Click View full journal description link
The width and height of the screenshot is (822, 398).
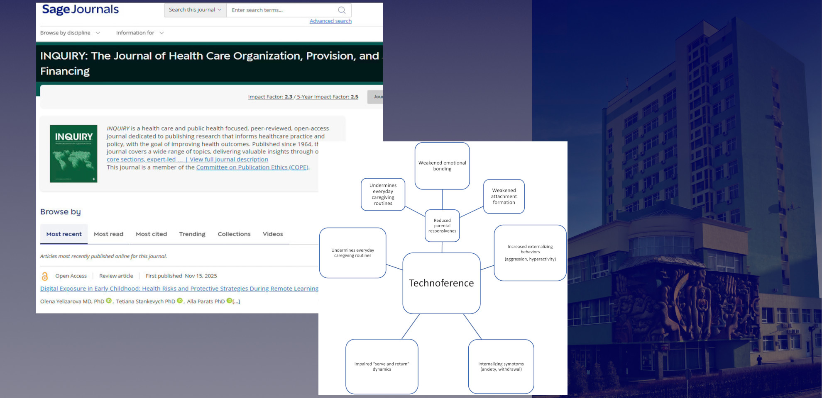229,160
